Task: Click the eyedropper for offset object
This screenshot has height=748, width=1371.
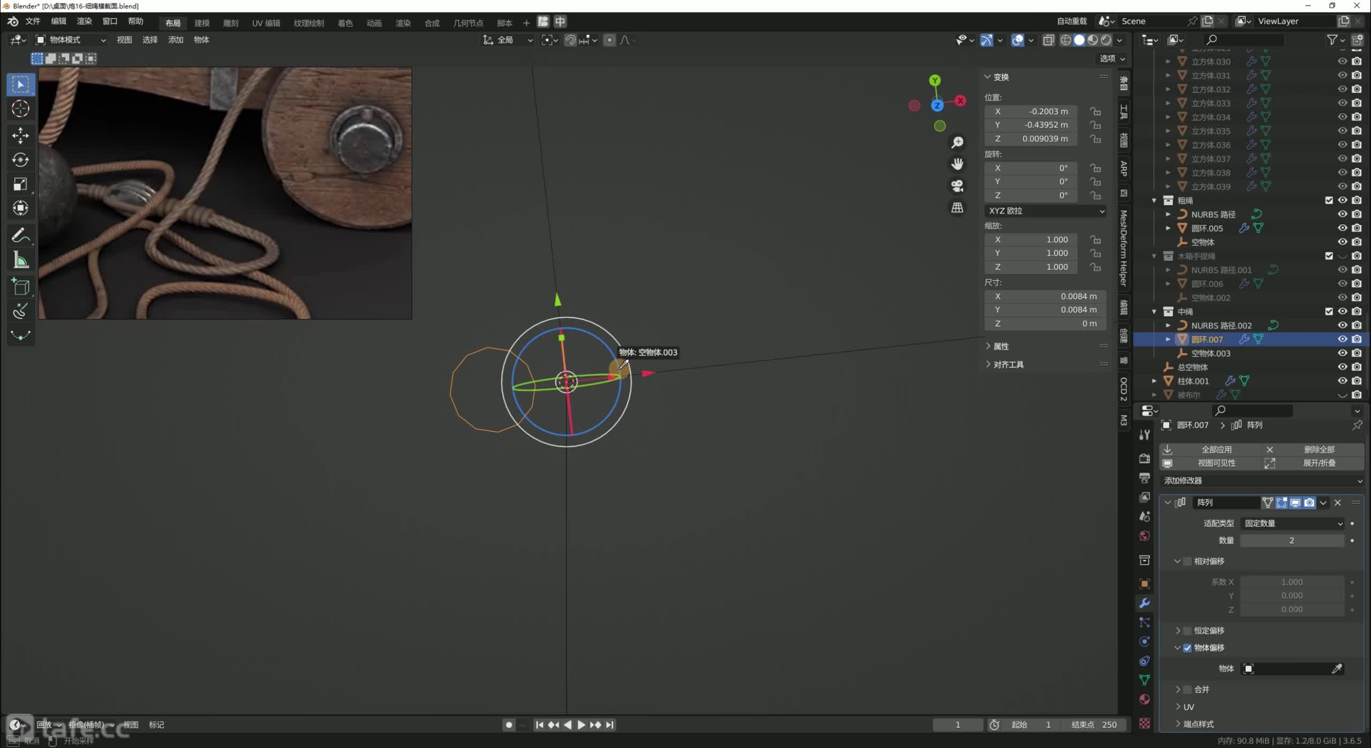Action: pos(1337,669)
